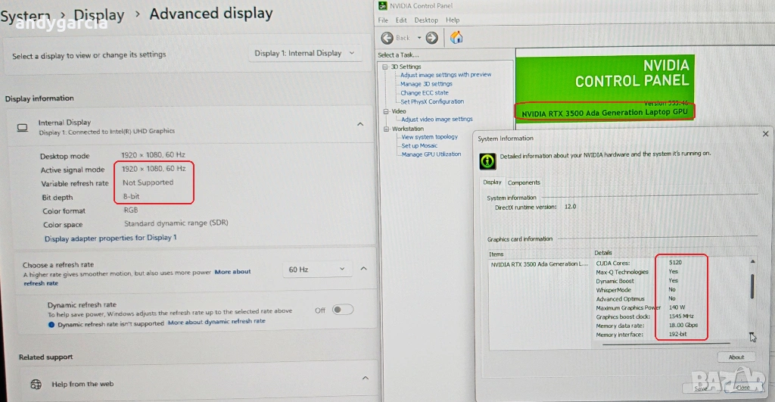Click the green System Information dialog icon

pyautogui.click(x=488, y=160)
